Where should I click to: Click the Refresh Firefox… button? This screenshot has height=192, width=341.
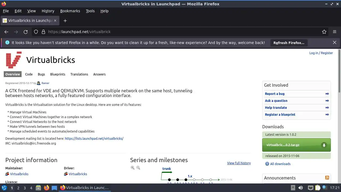pos(289,43)
